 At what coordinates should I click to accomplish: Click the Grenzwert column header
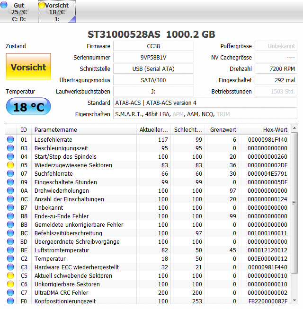point(222,129)
